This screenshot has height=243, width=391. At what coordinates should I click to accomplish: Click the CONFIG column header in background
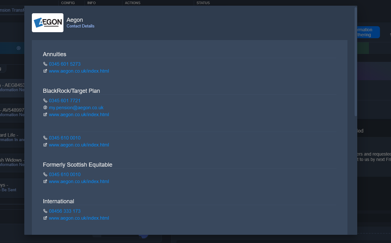tap(68, 3)
